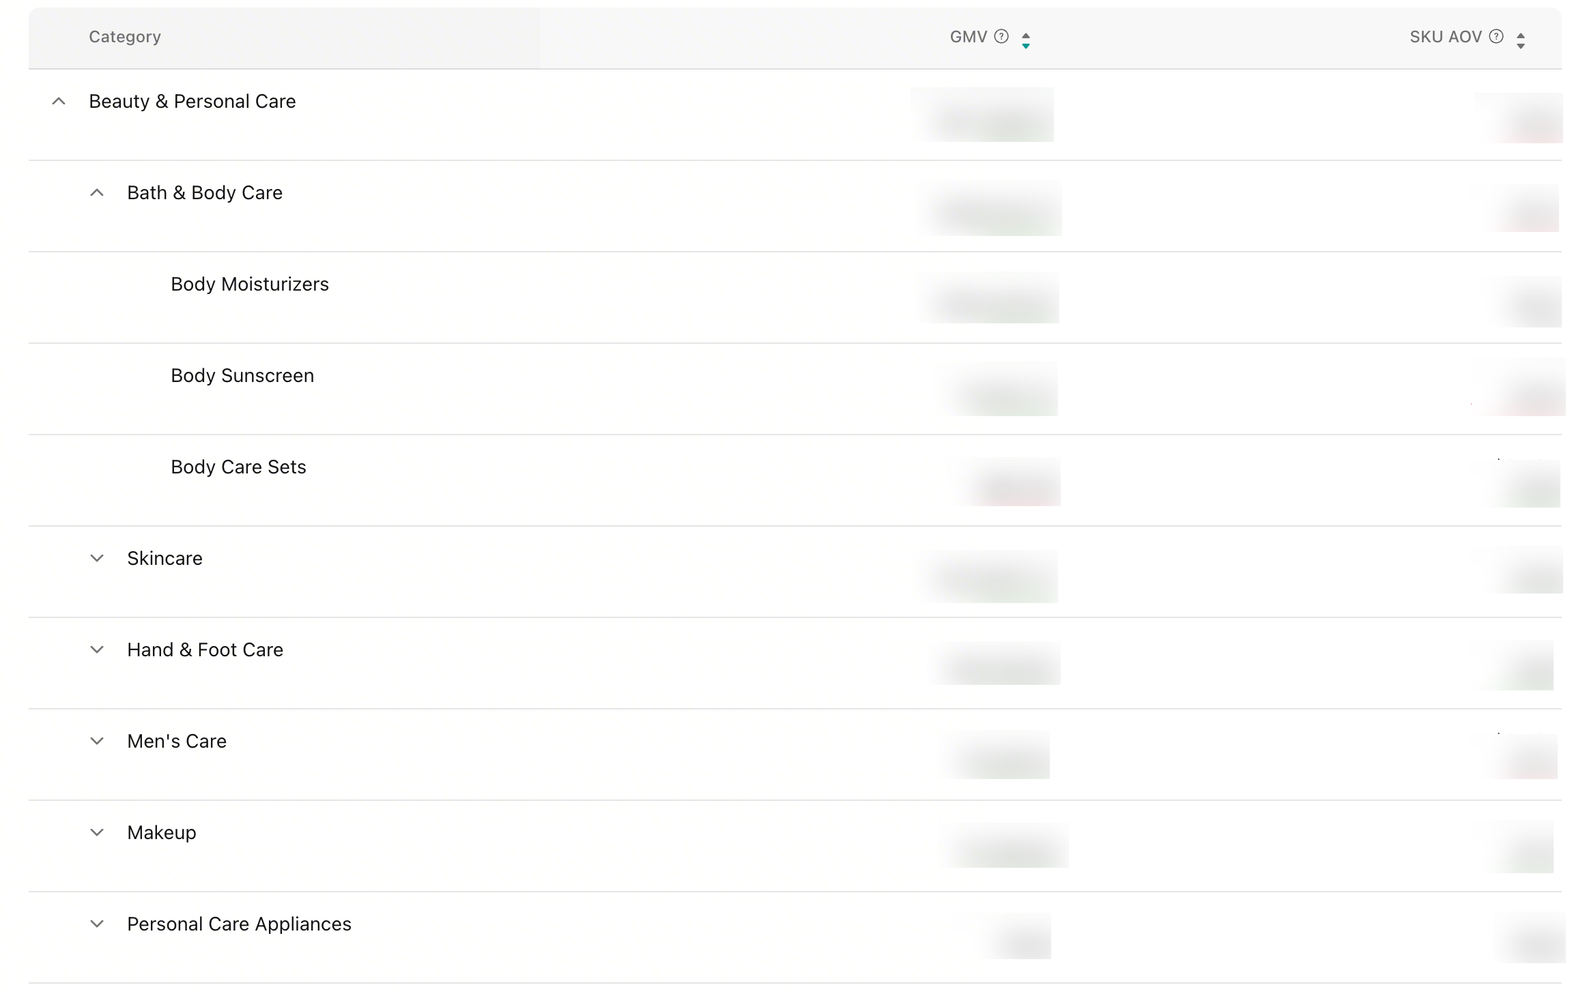Expand the Hand & Foot Care subcategory
The image size is (1585, 996).
(98, 650)
